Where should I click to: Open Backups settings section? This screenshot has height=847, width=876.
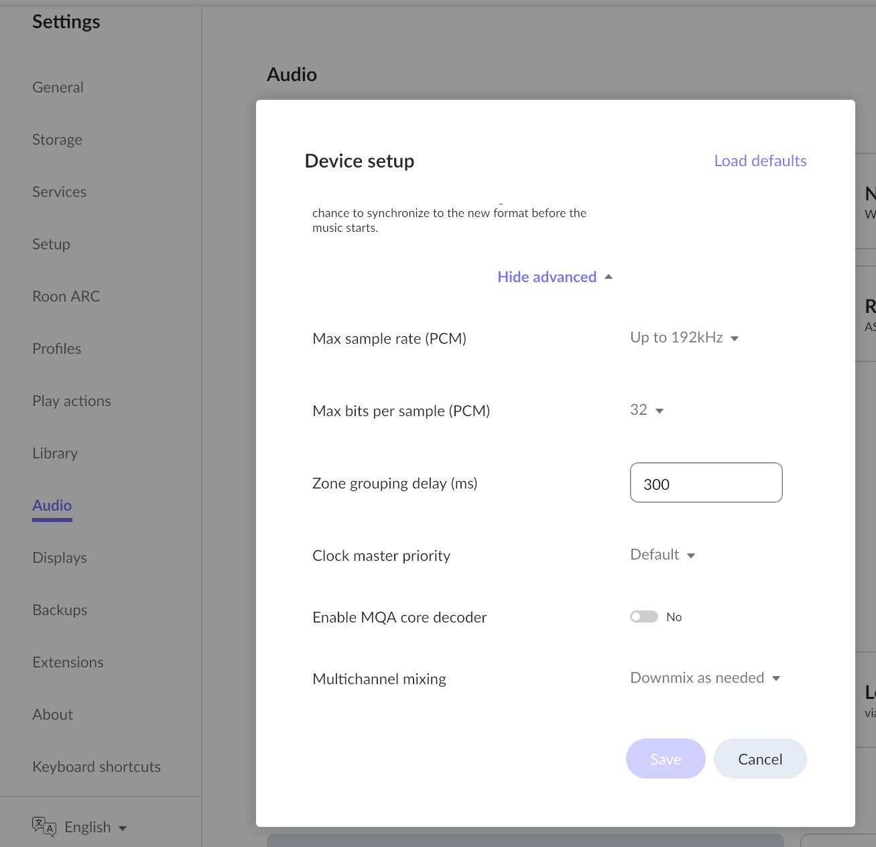point(60,610)
